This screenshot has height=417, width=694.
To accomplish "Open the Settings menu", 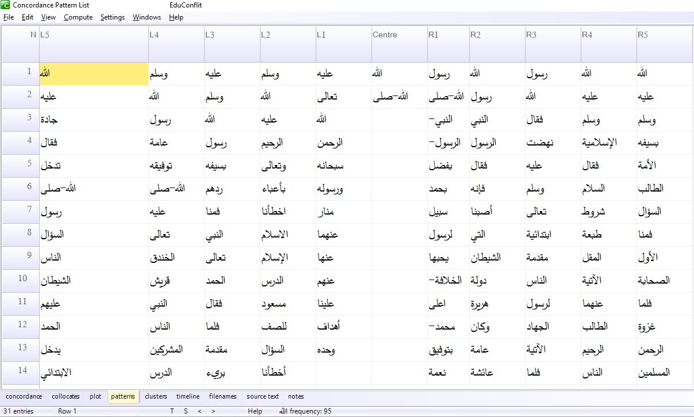I will click(x=113, y=17).
